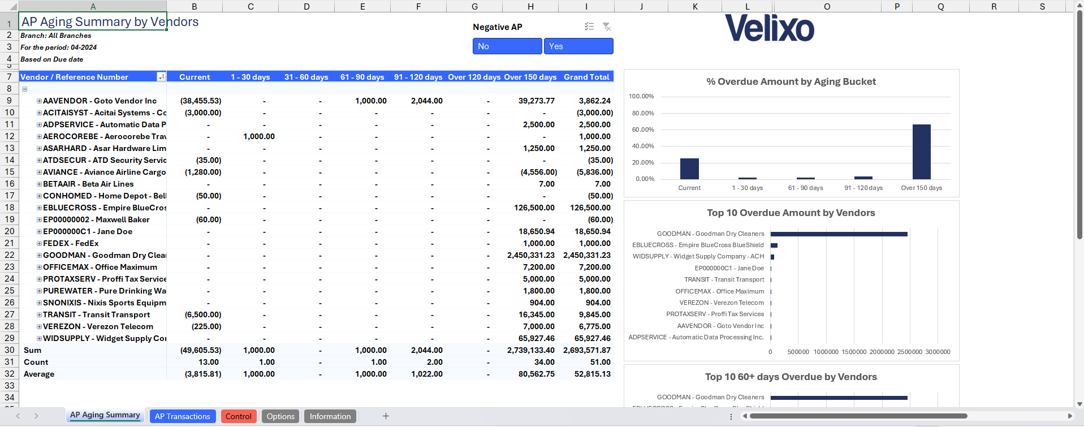
Task: Expand the GOODMAN Dry Cleaners row
Action: coord(39,255)
